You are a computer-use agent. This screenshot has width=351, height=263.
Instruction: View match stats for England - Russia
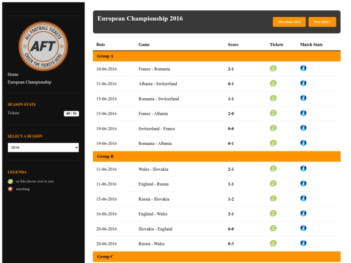(304, 183)
